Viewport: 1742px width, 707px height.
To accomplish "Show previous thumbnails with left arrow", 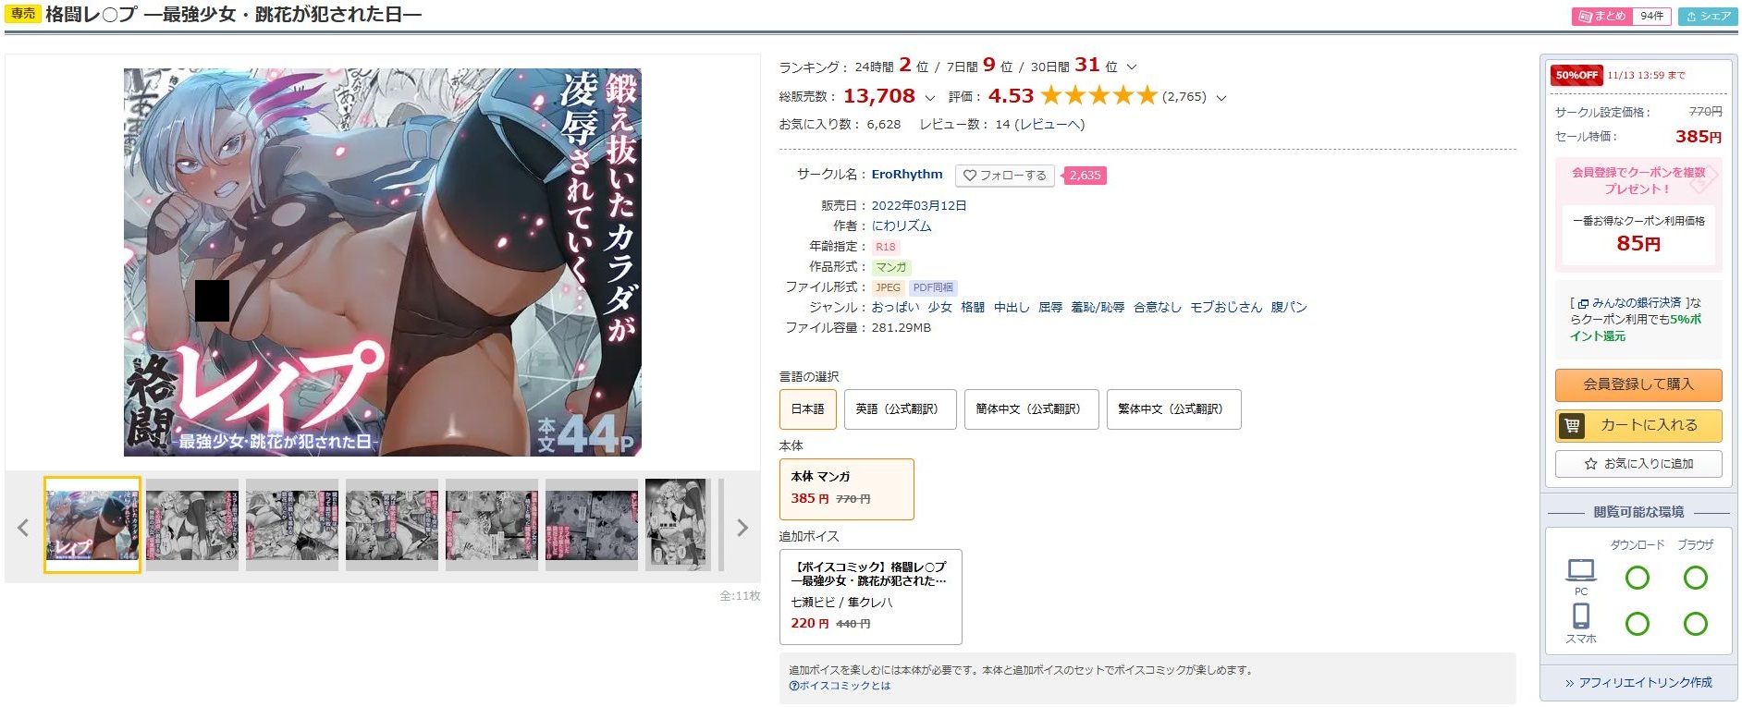I will click(23, 528).
